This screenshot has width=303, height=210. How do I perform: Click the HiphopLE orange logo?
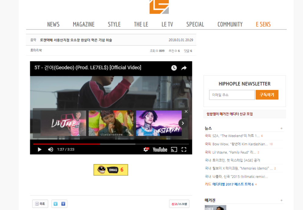click(159, 7)
